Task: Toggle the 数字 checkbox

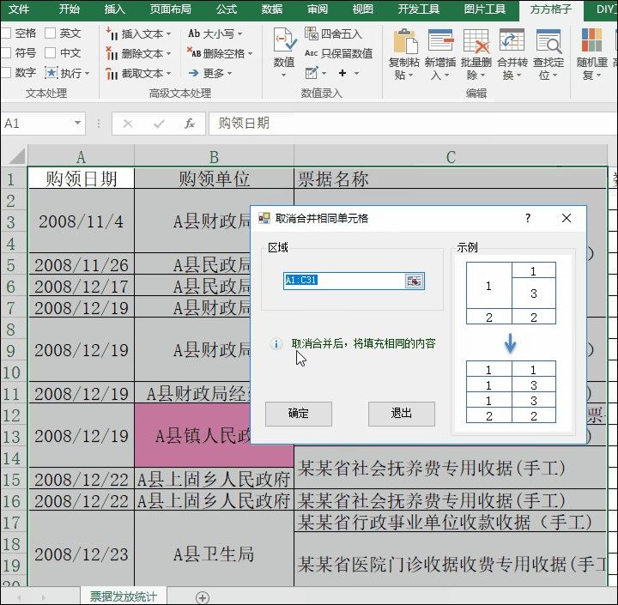Action: pyautogui.click(x=5, y=73)
